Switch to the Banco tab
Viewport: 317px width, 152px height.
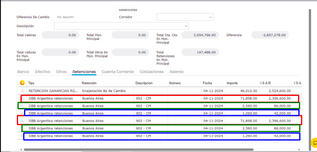pyautogui.click(x=23, y=72)
